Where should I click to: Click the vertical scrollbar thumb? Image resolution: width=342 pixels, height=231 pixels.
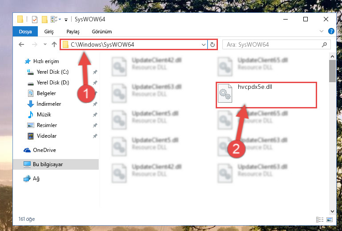pyautogui.click(x=332, y=71)
